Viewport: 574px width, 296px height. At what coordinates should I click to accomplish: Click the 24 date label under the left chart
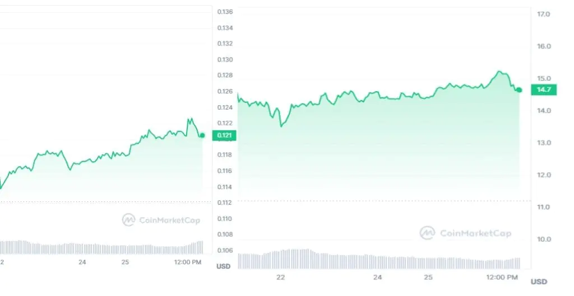coord(82,262)
